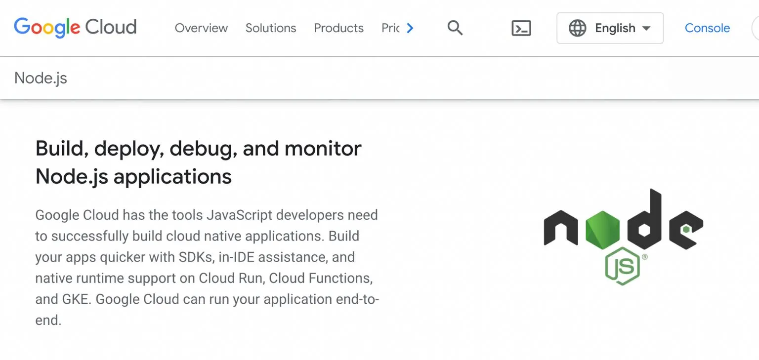Open the Products navigation menu
This screenshot has height=360, width=759.
(x=338, y=28)
